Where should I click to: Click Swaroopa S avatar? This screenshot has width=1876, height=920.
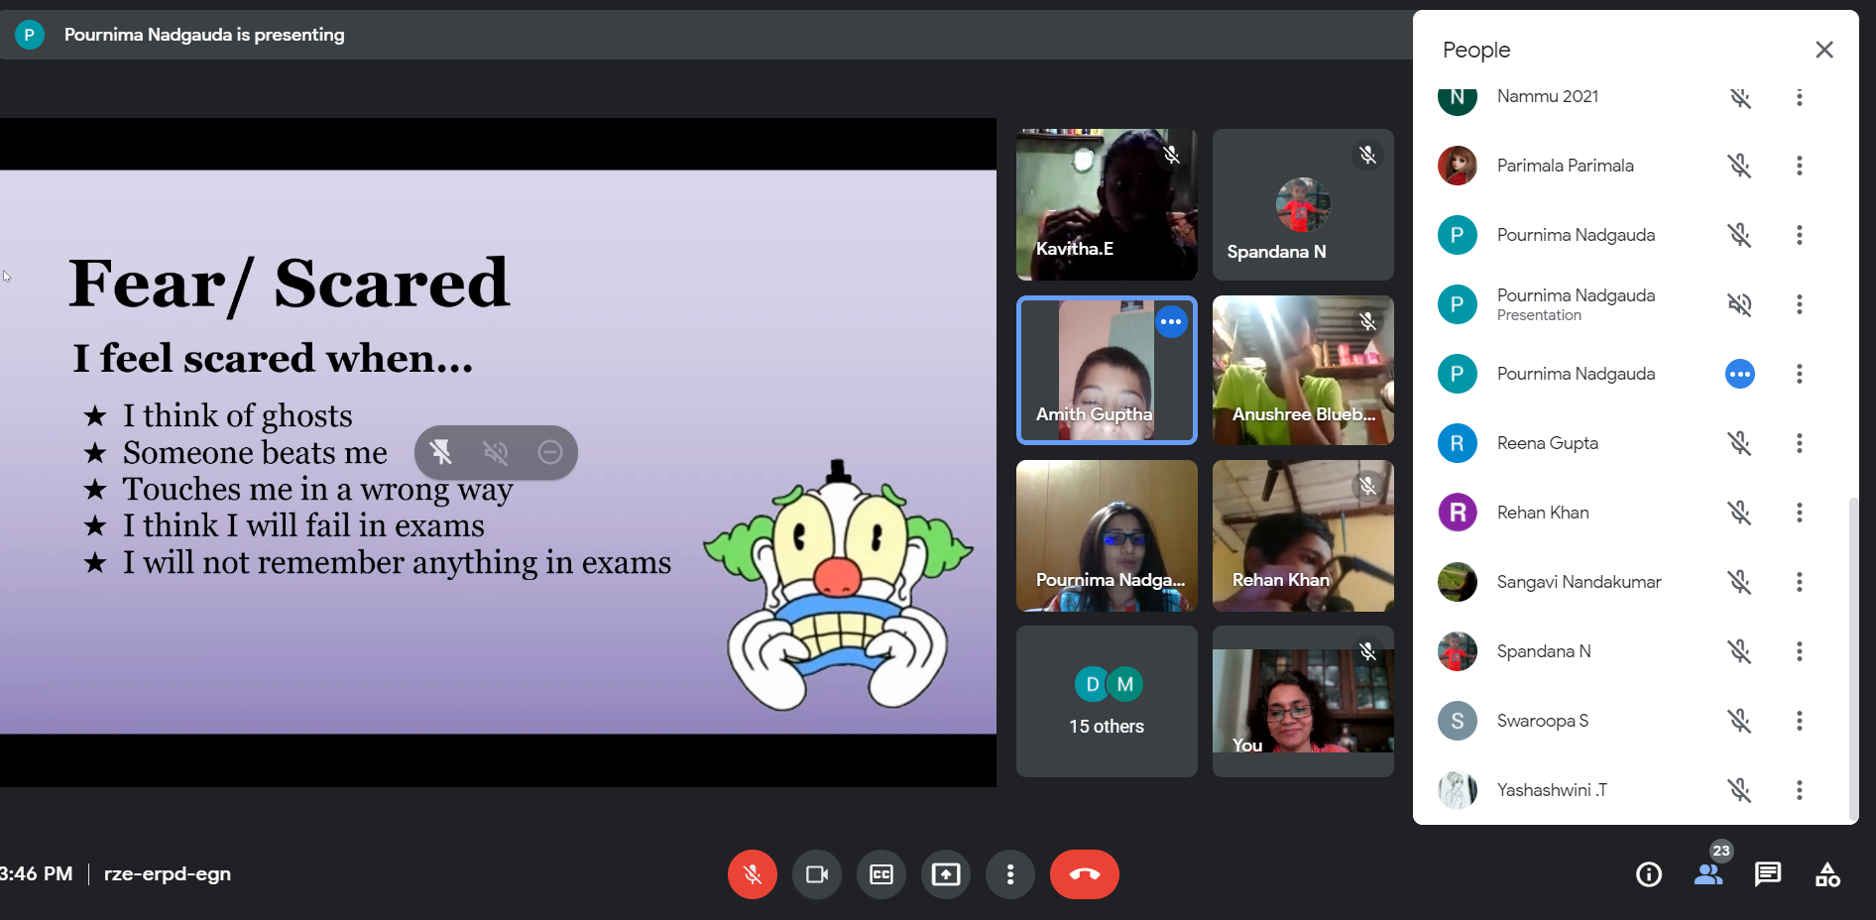click(x=1458, y=721)
